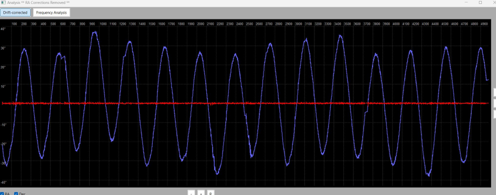The height and width of the screenshot is (195, 496).
Task: Click the flat end of the RA curve
Action: tap(488, 80)
